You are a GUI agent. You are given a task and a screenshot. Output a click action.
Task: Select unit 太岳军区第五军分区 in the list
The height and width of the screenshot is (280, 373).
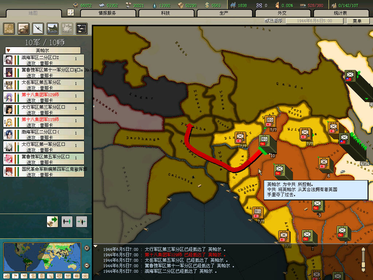[x=44, y=85]
